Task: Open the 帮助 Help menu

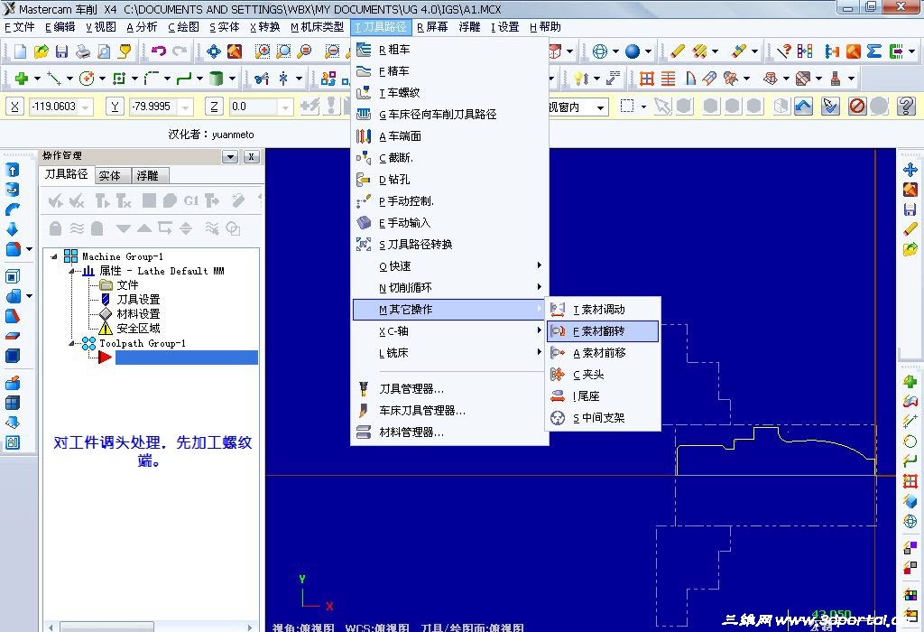Action: tap(544, 27)
